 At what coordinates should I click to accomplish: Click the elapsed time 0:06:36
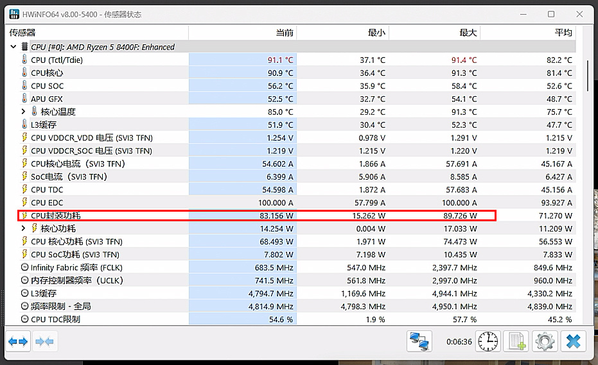pyautogui.click(x=459, y=342)
